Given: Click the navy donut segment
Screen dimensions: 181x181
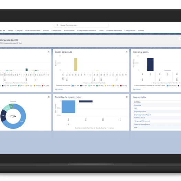Looking at the screenshot, I should click(x=3, y=116).
